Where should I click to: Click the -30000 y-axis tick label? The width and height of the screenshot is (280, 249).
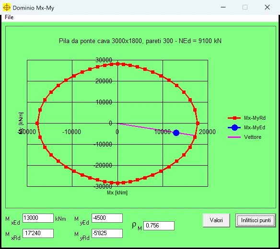[103, 186]
